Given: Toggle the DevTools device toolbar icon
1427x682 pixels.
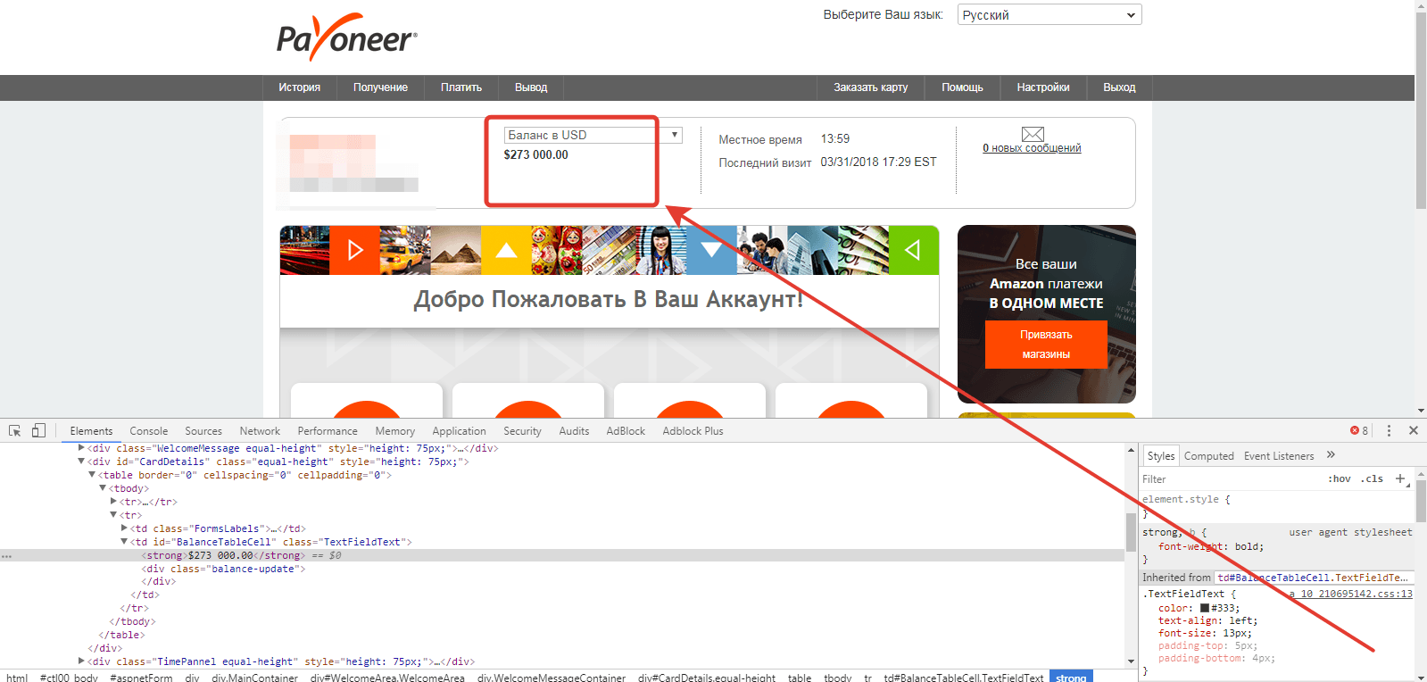Looking at the screenshot, I should pyautogui.click(x=38, y=430).
